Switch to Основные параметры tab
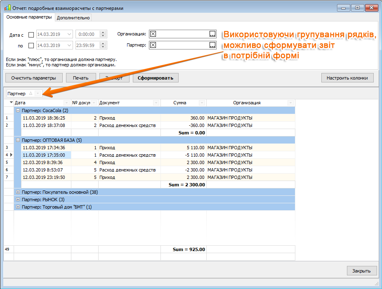 29,17
